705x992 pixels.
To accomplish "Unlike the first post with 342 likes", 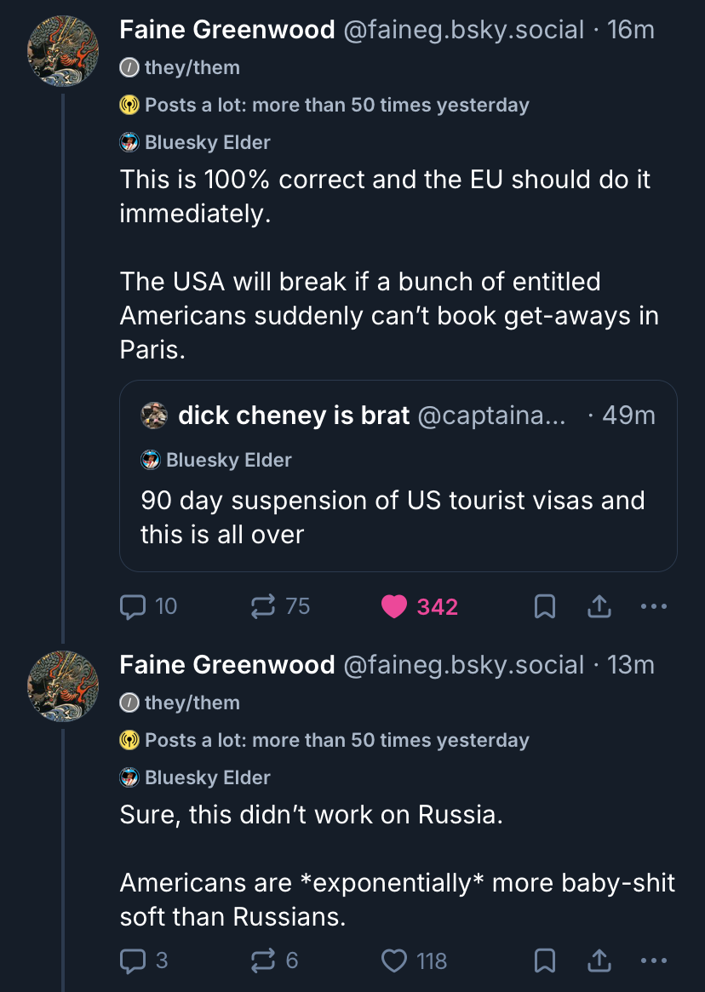I will coord(395,606).
